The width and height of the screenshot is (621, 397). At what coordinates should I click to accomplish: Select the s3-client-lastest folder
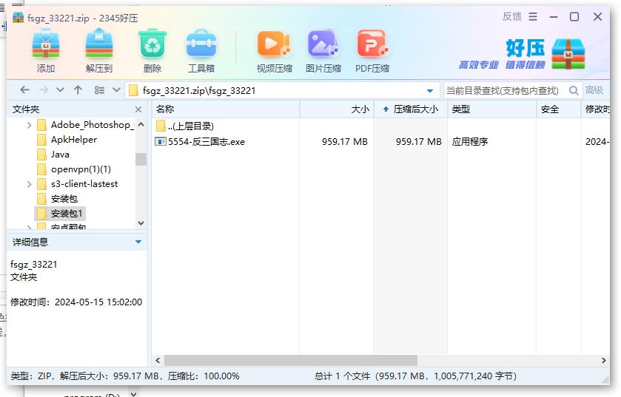point(77,184)
